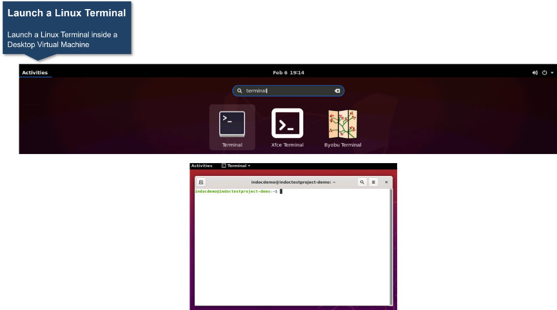Image resolution: width=557 pixels, height=310 pixels.
Task: Open the Xfce Terminal app
Action: [287, 124]
